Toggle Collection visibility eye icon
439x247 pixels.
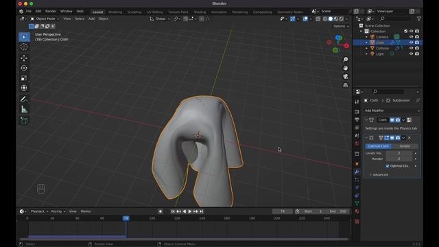coord(411,32)
